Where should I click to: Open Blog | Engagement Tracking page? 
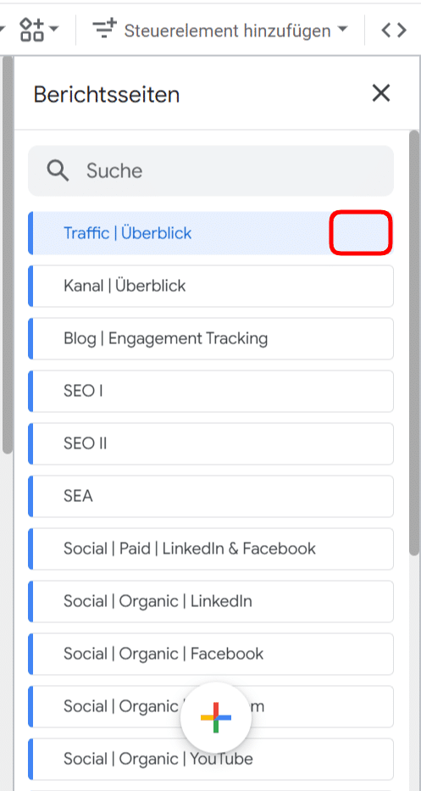211,338
